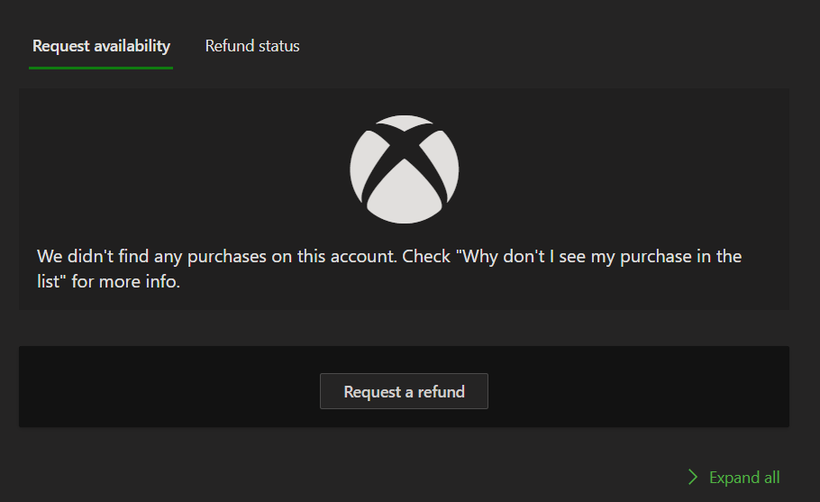Click the Expand all green text label

[x=744, y=478]
